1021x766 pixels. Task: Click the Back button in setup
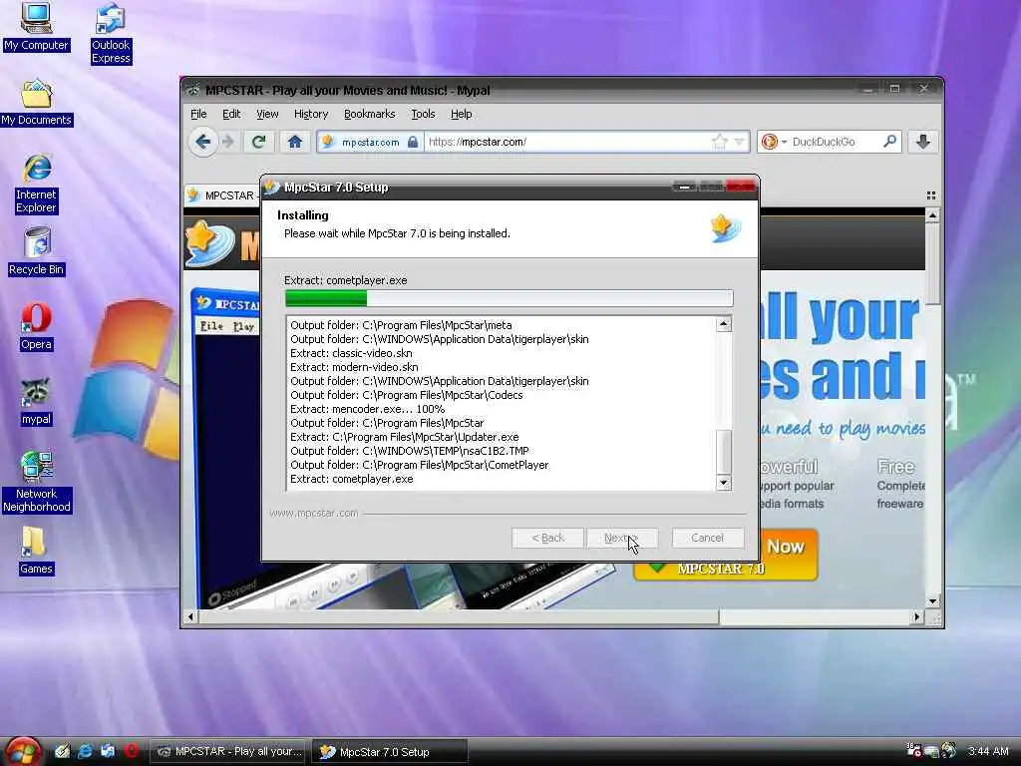pyautogui.click(x=547, y=538)
